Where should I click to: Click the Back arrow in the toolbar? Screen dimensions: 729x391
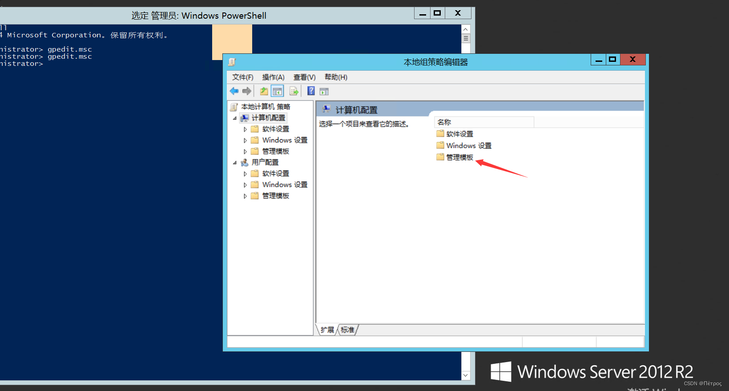click(234, 91)
